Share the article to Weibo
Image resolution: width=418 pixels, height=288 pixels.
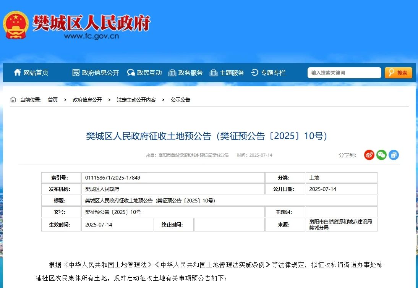click(369, 155)
